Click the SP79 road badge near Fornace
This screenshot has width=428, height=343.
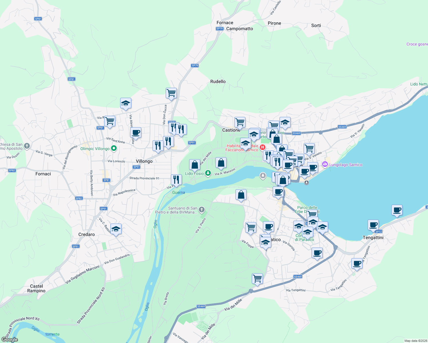pyautogui.click(x=220, y=29)
